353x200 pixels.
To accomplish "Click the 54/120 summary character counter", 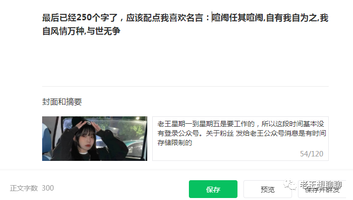I will (311, 153).
